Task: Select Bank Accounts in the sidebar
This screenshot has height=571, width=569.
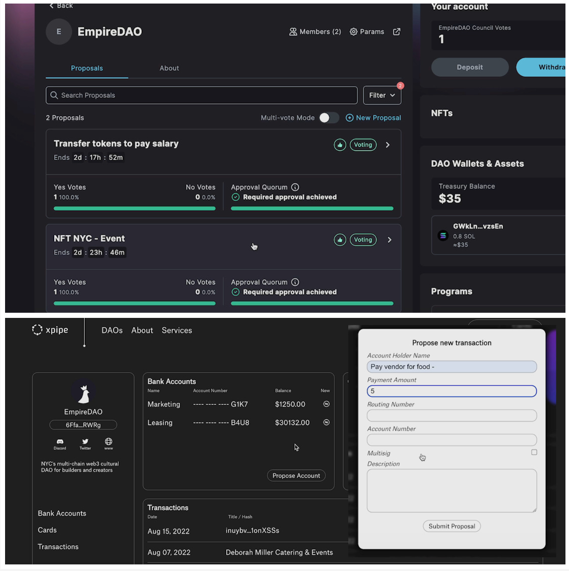Action: point(62,513)
